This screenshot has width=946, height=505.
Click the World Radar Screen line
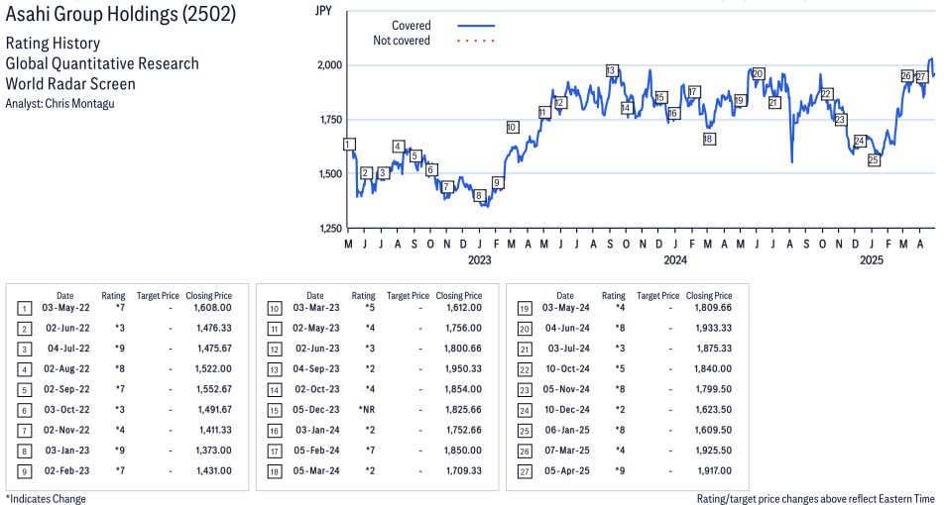70,84
